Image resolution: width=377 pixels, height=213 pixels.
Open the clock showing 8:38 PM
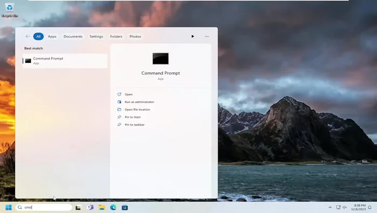[359, 207]
